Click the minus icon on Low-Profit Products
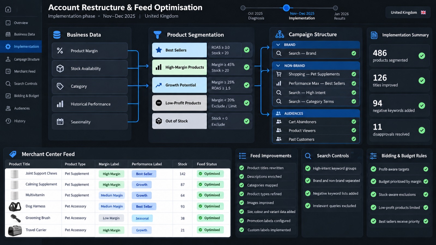This screenshot has height=245, width=436. [x=159, y=103]
